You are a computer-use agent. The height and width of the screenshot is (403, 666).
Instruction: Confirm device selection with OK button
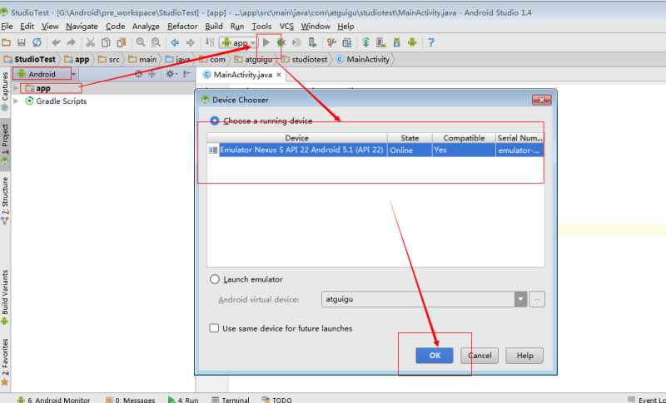click(435, 356)
